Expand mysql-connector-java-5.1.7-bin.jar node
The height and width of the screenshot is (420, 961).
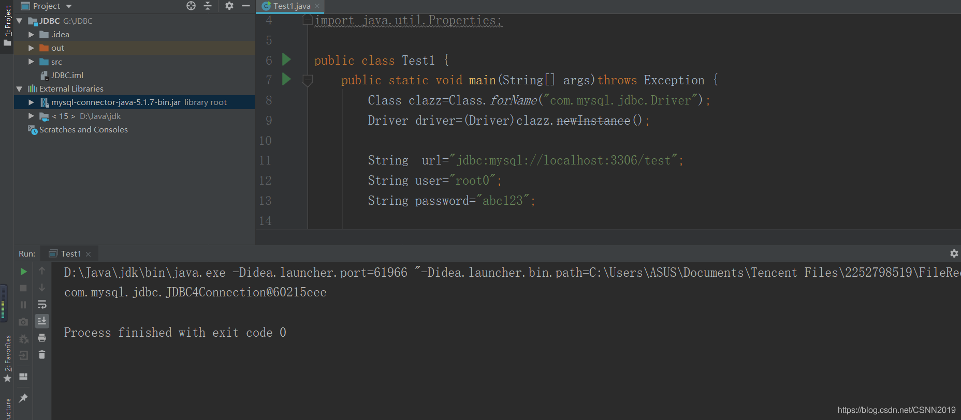pos(31,102)
